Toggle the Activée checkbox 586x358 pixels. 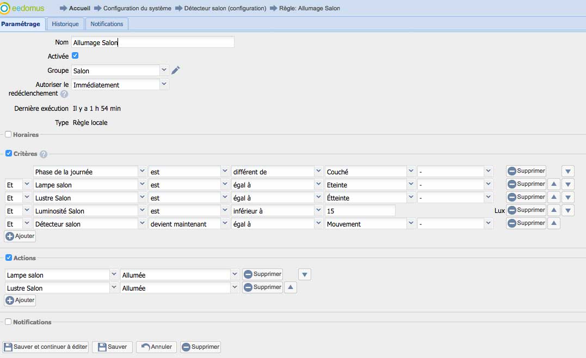[x=75, y=55]
